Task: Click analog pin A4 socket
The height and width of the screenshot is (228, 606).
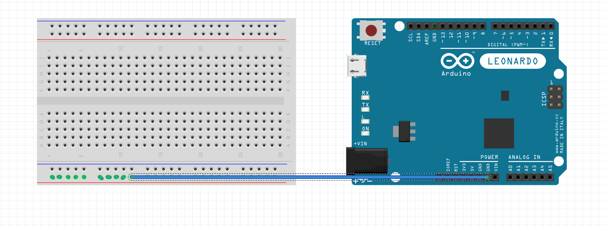Action: click(x=542, y=177)
